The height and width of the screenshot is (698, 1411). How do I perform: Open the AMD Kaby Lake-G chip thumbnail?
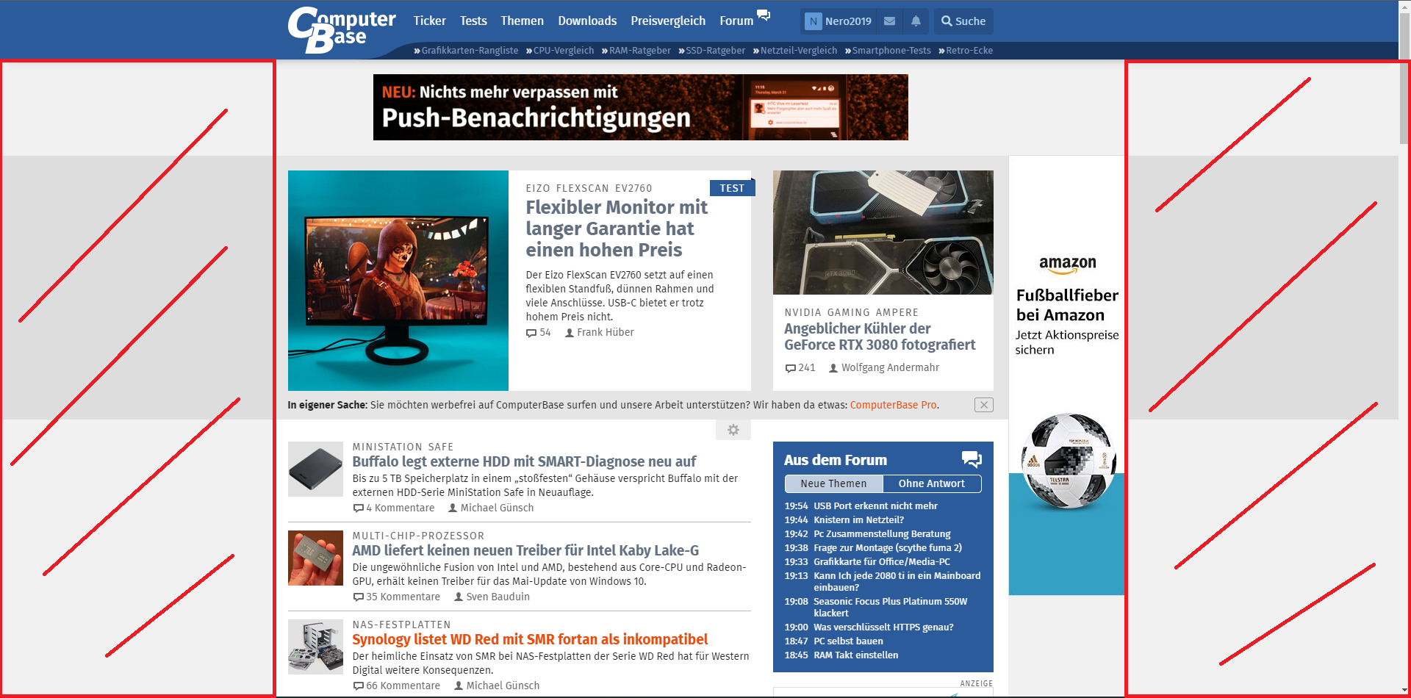[x=315, y=558]
